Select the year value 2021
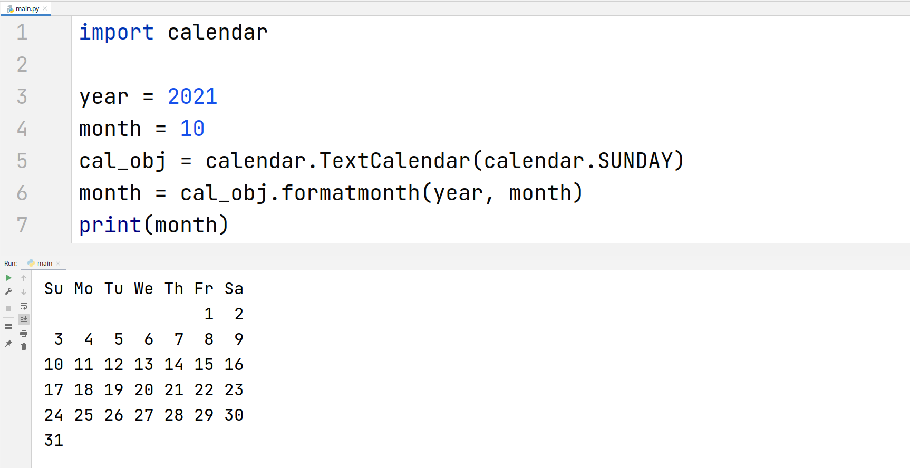 point(192,96)
